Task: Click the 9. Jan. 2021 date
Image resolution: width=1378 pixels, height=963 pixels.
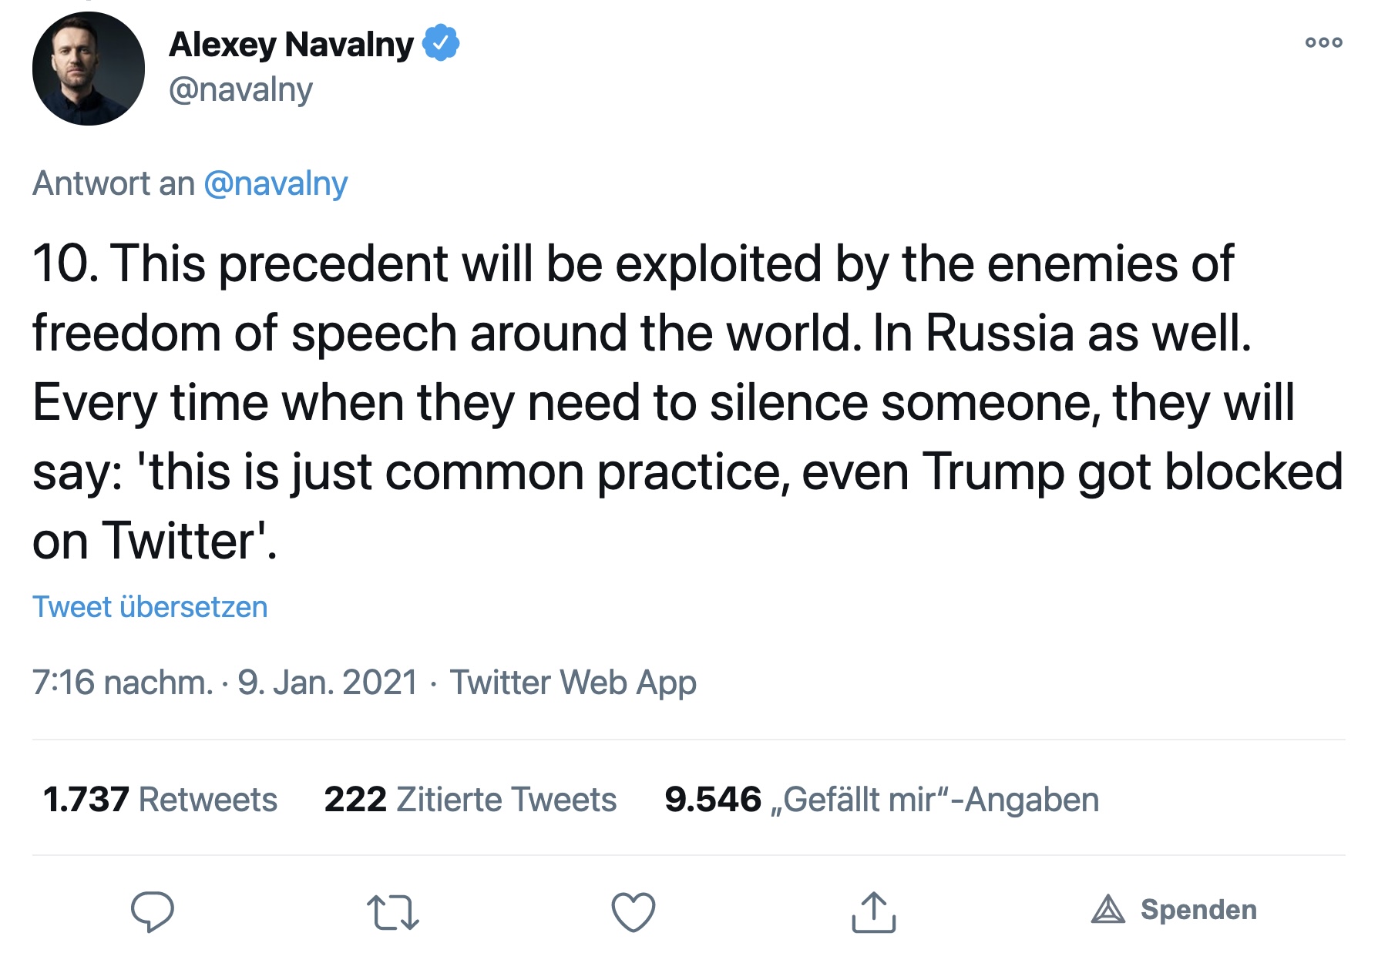Action: [327, 683]
